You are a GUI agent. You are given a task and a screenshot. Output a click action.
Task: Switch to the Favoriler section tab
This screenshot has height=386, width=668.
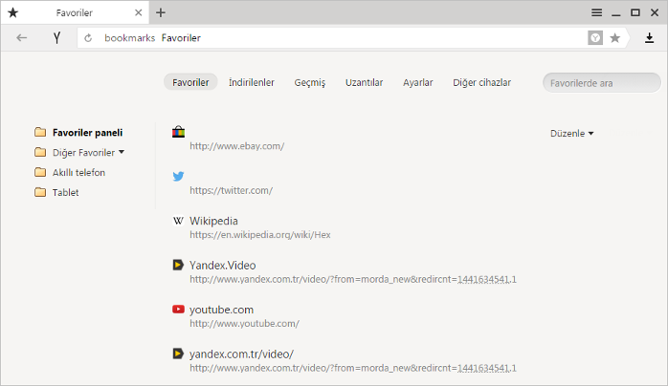pos(190,82)
